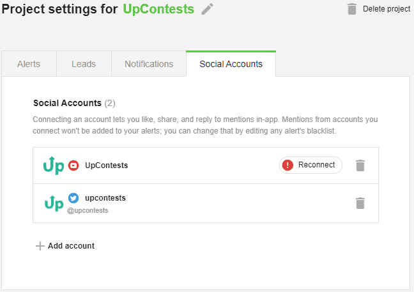Select the Social Accounts tab
The image size is (414, 292).
(x=231, y=64)
